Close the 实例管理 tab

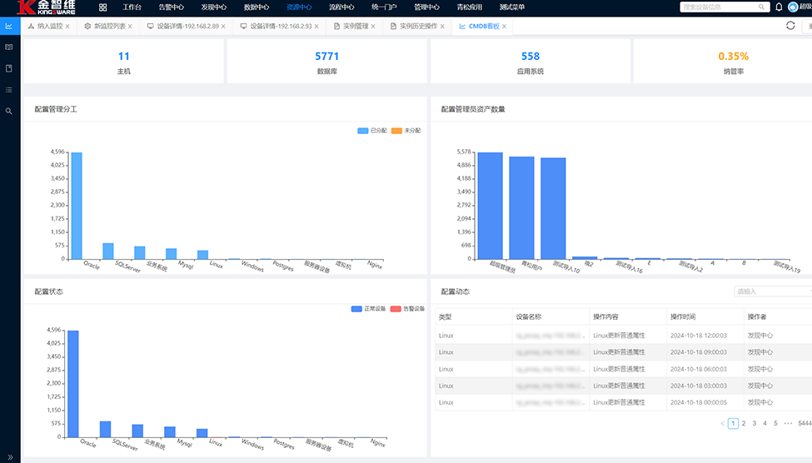[x=373, y=27]
